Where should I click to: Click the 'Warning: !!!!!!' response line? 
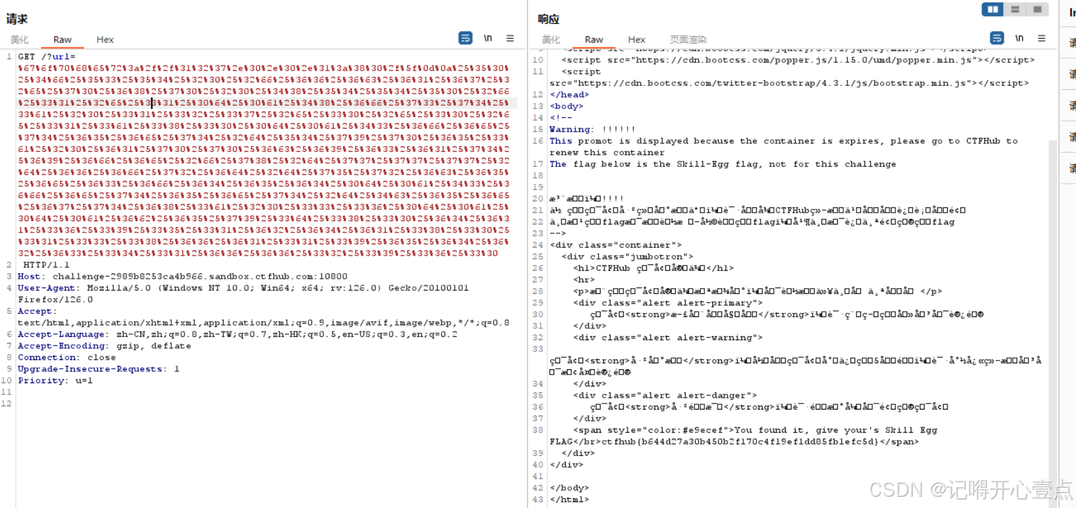click(x=593, y=129)
